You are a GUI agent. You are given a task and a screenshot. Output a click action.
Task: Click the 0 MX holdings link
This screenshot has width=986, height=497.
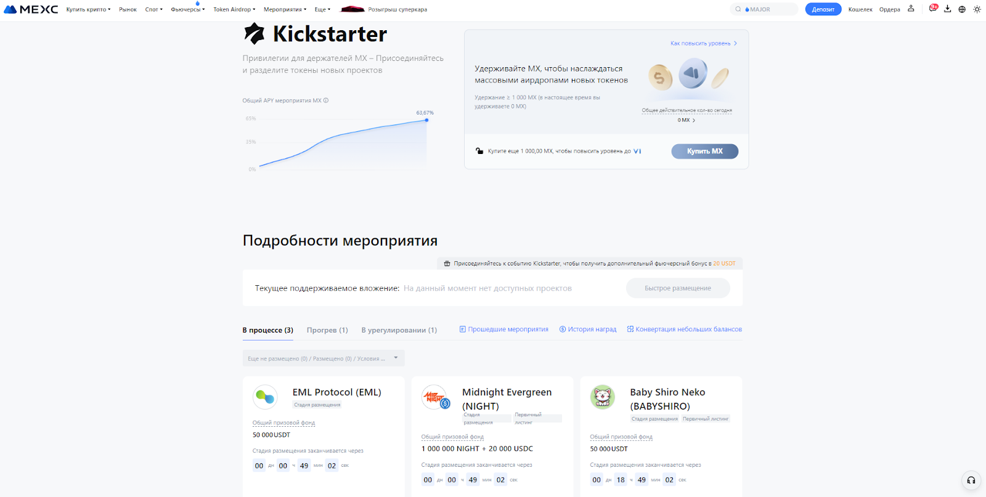(x=687, y=120)
